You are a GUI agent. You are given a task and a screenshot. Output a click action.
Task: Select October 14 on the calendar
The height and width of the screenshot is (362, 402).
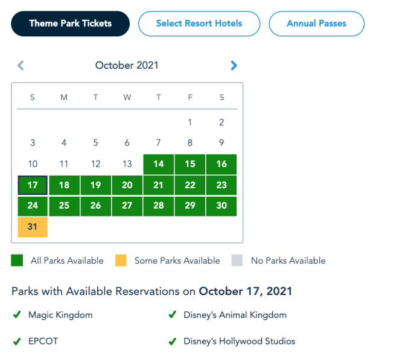pos(158,164)
